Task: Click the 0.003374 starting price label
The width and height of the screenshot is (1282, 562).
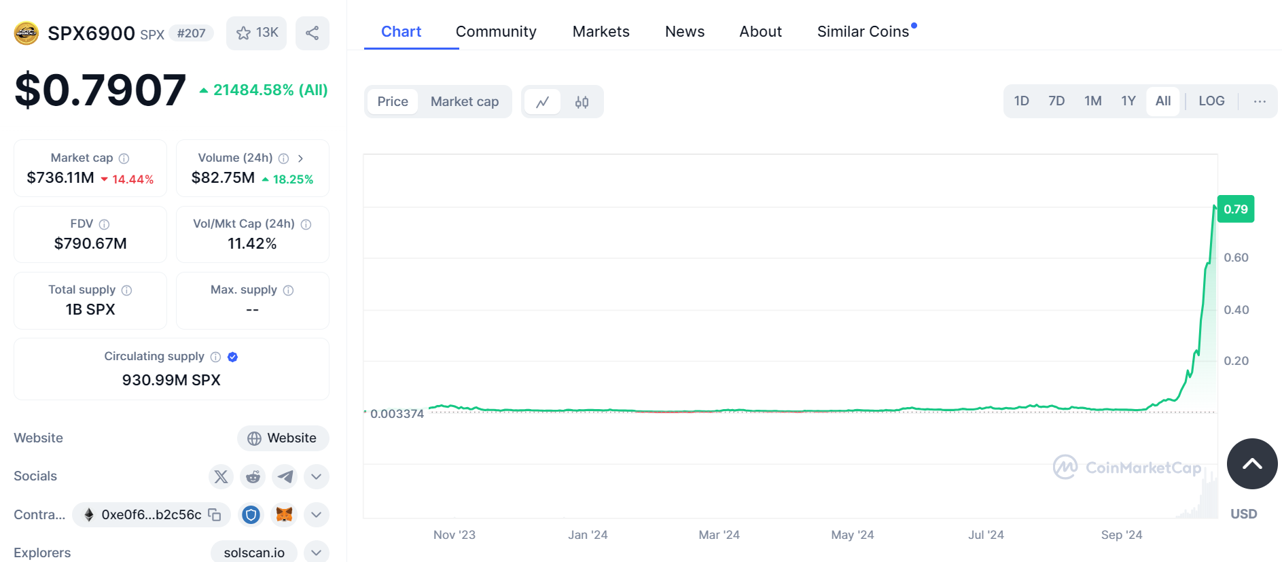Action: click(397, 414)
